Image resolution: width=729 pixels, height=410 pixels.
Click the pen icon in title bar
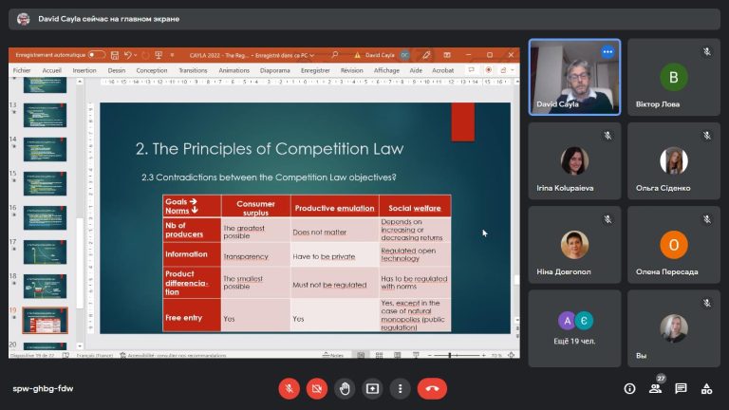pos(426,55)
